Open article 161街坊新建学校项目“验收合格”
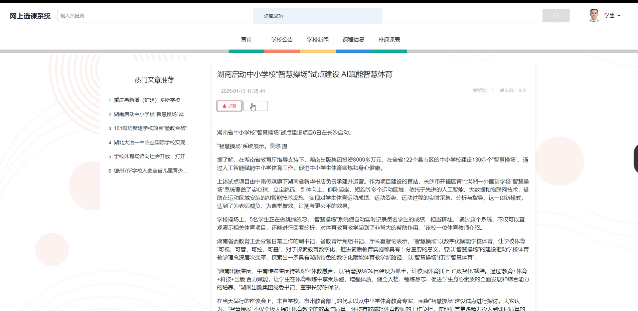The image size is (638, 311). pos(150,128)
